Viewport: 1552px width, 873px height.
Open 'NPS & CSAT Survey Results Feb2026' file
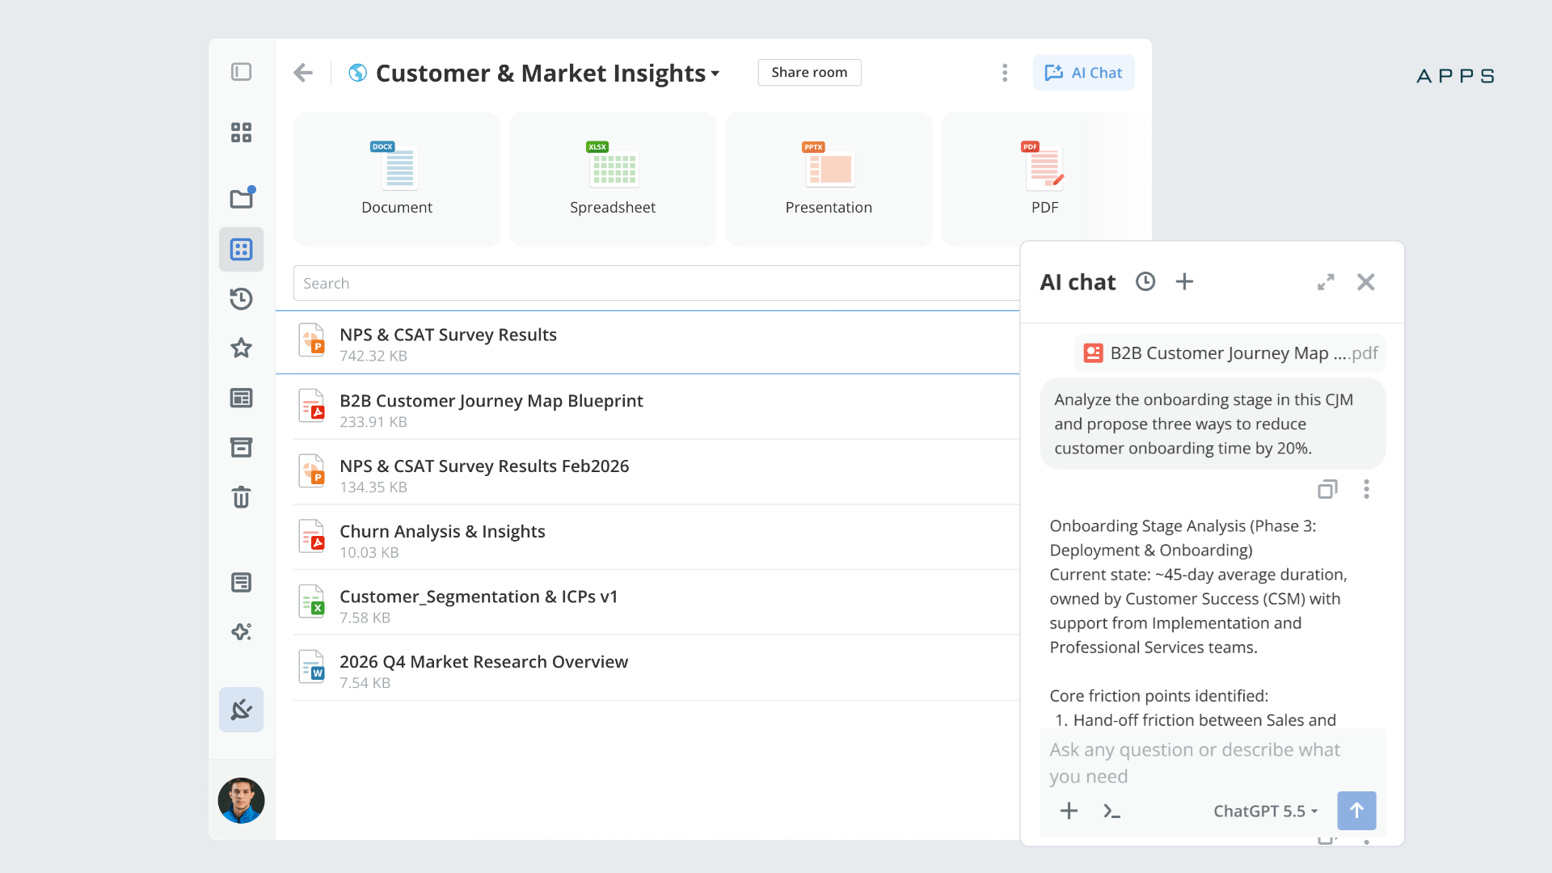(x=656, y=474)
